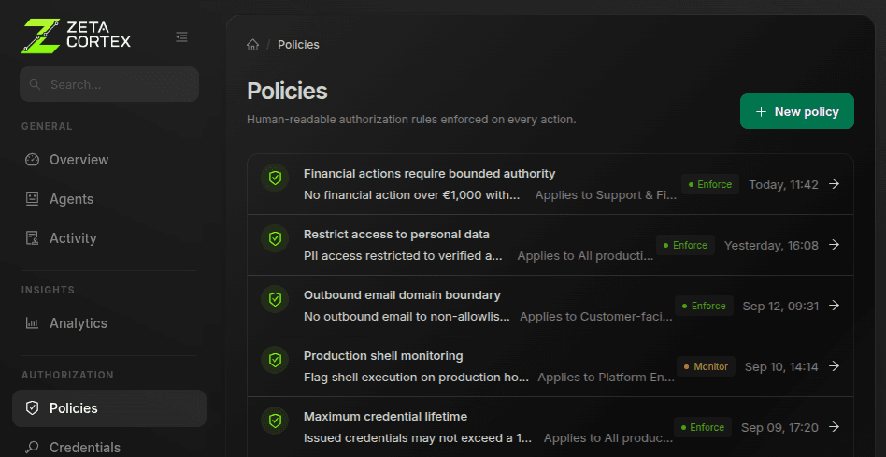Image resolution: width=886 pixels, height=457 pixels.
Task: Click 'Applies to Customer-faci...' text
Action: click(596, 316)
